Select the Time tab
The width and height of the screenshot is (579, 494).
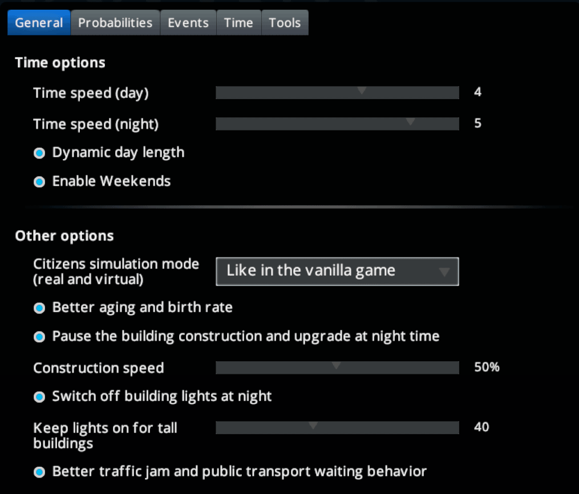(x=238, y=23)
